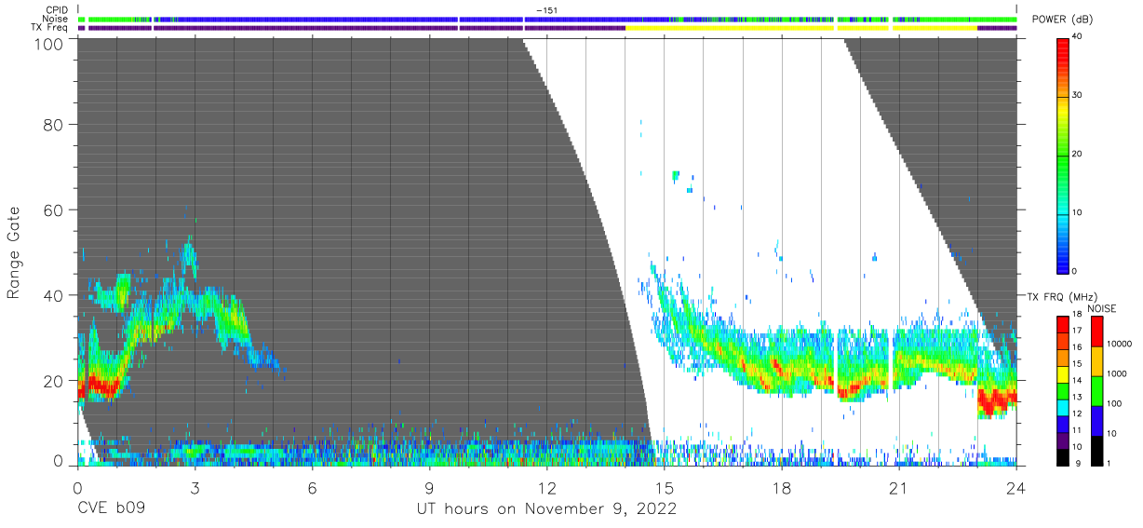
Task: Click the 40 tick on Range Gate axis
Action: [53, 295]
